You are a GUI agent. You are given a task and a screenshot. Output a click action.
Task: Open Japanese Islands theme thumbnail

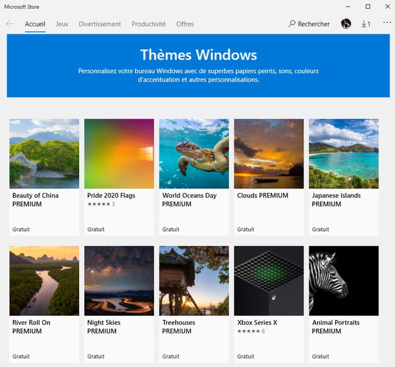click(344, 154)
